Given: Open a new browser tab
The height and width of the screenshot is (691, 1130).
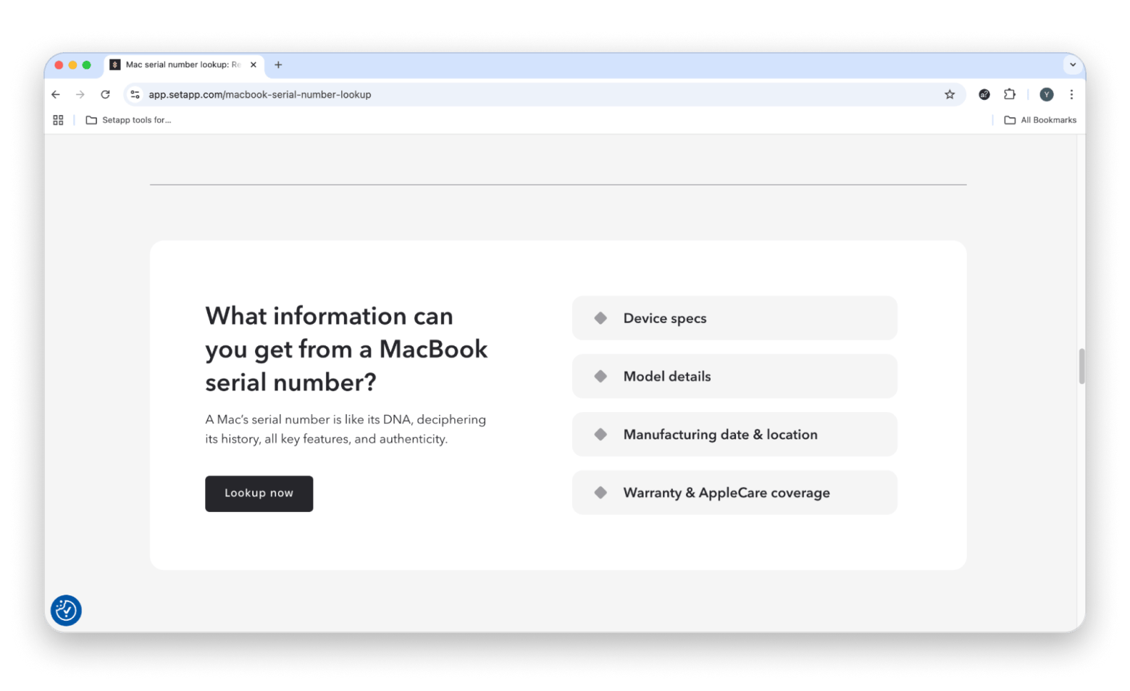Looking at the screenshot, I should click(278, 64).
